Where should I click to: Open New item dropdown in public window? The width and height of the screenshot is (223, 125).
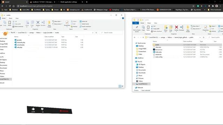(x=195, y=26)
